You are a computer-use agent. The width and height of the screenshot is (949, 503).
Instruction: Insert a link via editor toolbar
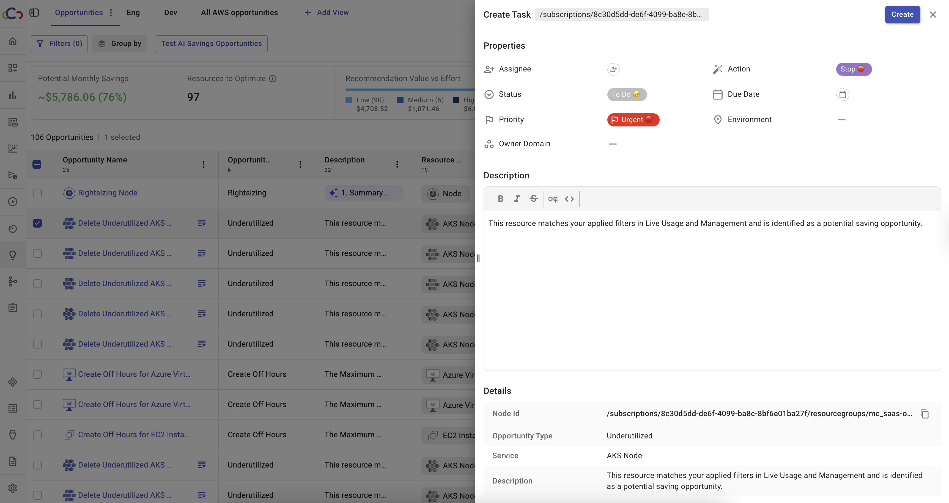(553, 199)
